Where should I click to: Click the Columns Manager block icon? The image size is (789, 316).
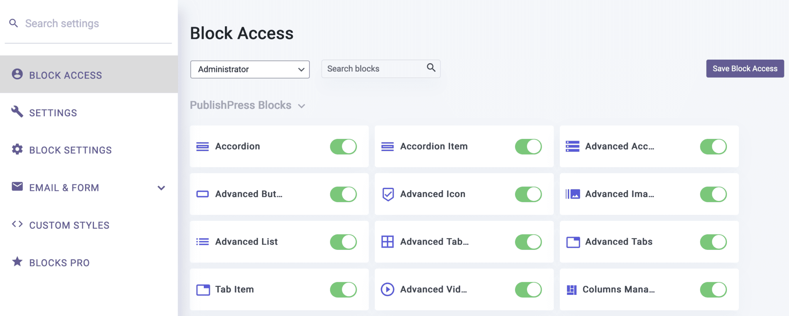[572, 290]
